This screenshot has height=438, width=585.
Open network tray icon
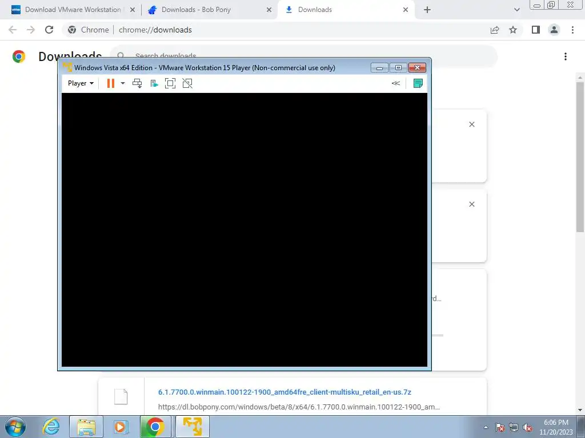[514, 427]
